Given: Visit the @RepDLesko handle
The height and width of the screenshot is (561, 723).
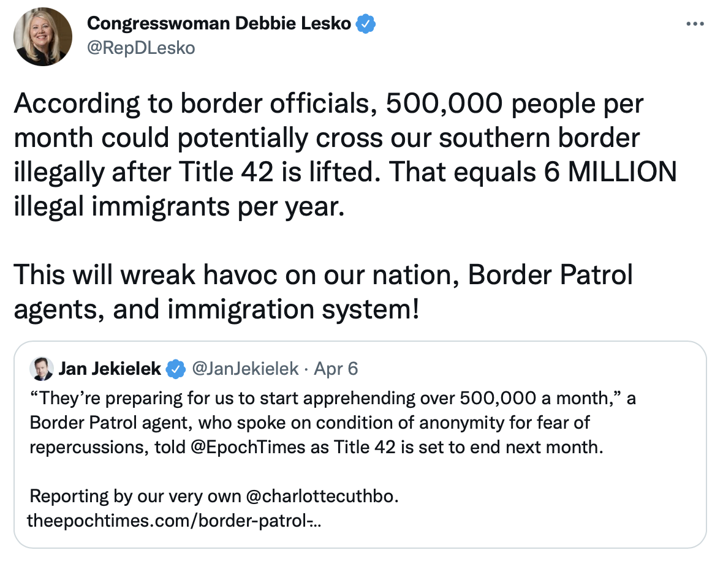Looking at the screenshot, I should [141, 47].
